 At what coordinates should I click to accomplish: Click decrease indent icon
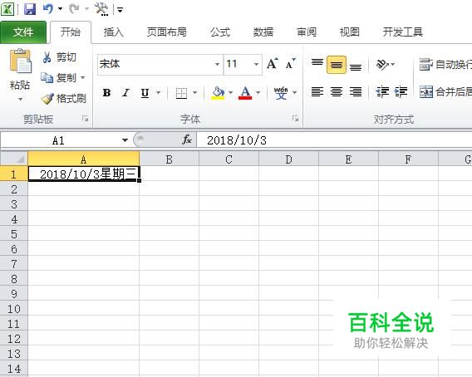tap(382, 91)
